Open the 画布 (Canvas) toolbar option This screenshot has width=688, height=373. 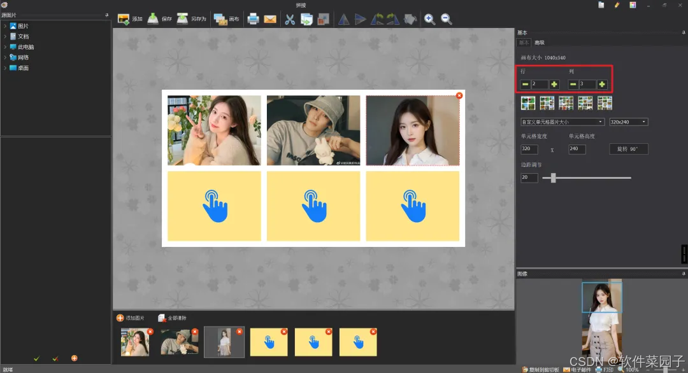coord(226,19)
